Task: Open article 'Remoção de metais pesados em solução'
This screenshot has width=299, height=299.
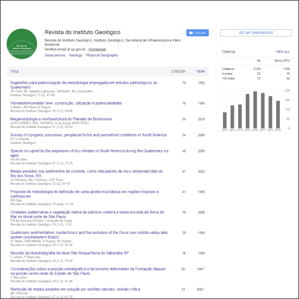Action: click(x=75, y=289)
